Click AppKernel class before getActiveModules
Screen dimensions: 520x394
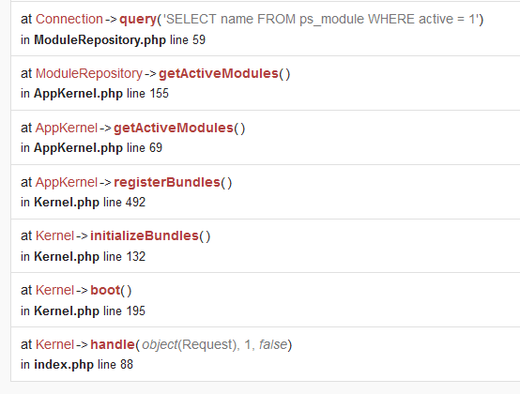point(67,128)
